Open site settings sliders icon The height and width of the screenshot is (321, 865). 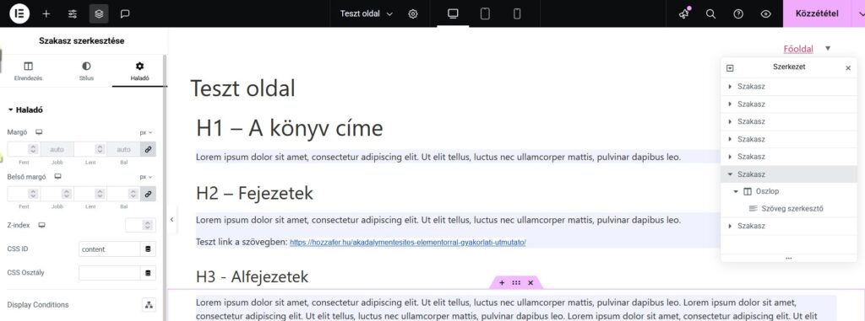coord(73,13)
